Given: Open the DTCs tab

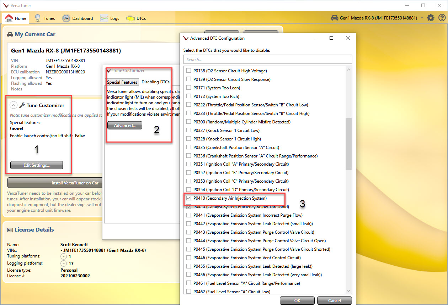Looking at the screenshot, I should point(136,18).
